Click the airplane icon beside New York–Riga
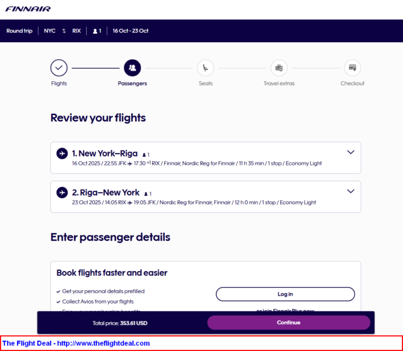 pyautogui.click(x=62, y=154)
